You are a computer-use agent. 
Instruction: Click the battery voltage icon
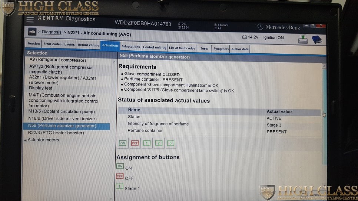[x=244, y=37]
